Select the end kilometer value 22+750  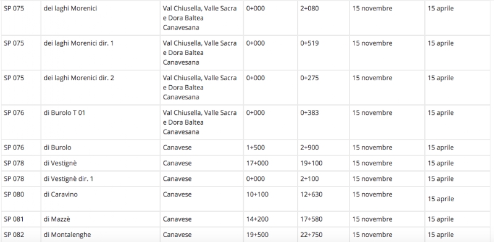[x=311, y=235]
